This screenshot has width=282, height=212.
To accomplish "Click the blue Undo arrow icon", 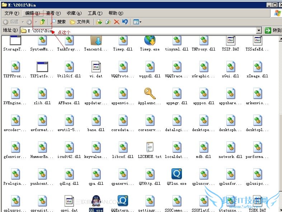I will click(124, 22).
